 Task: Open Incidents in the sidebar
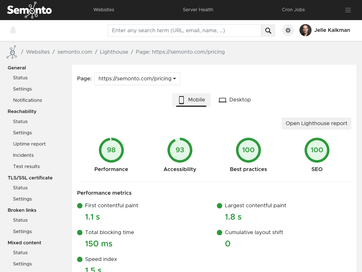pyautogui.click(x=23, y=155)
